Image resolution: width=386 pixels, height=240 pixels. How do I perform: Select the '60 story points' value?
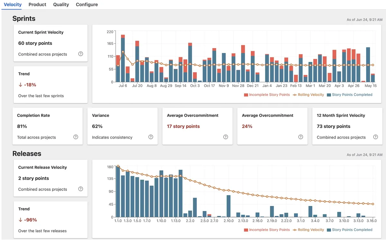pos(35,43)
